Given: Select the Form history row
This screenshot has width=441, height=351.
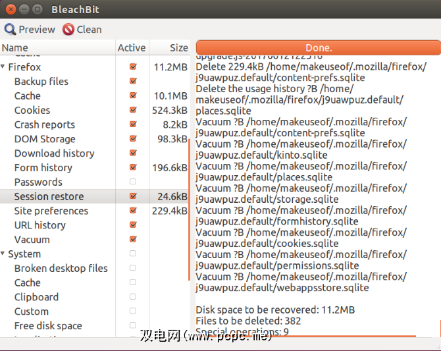Looking at the screenshot, I should (95, 167).
